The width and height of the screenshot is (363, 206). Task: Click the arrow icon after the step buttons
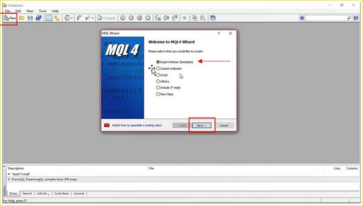tap(184, 18)
